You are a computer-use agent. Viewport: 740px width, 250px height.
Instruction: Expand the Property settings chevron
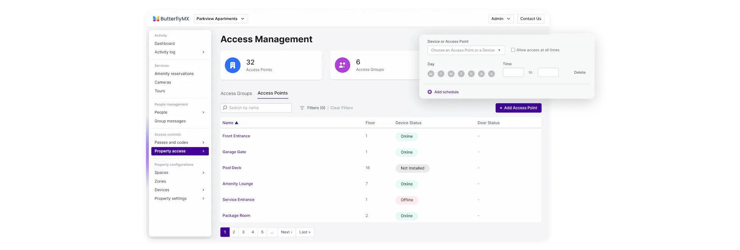(203, 199)
